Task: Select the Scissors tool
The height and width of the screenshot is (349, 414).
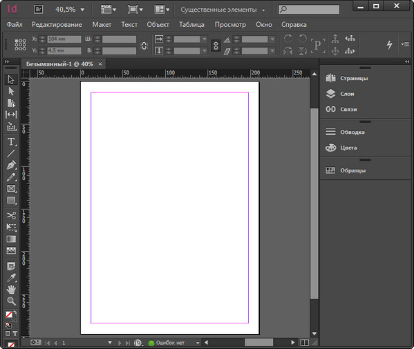Action: point(11,215)
